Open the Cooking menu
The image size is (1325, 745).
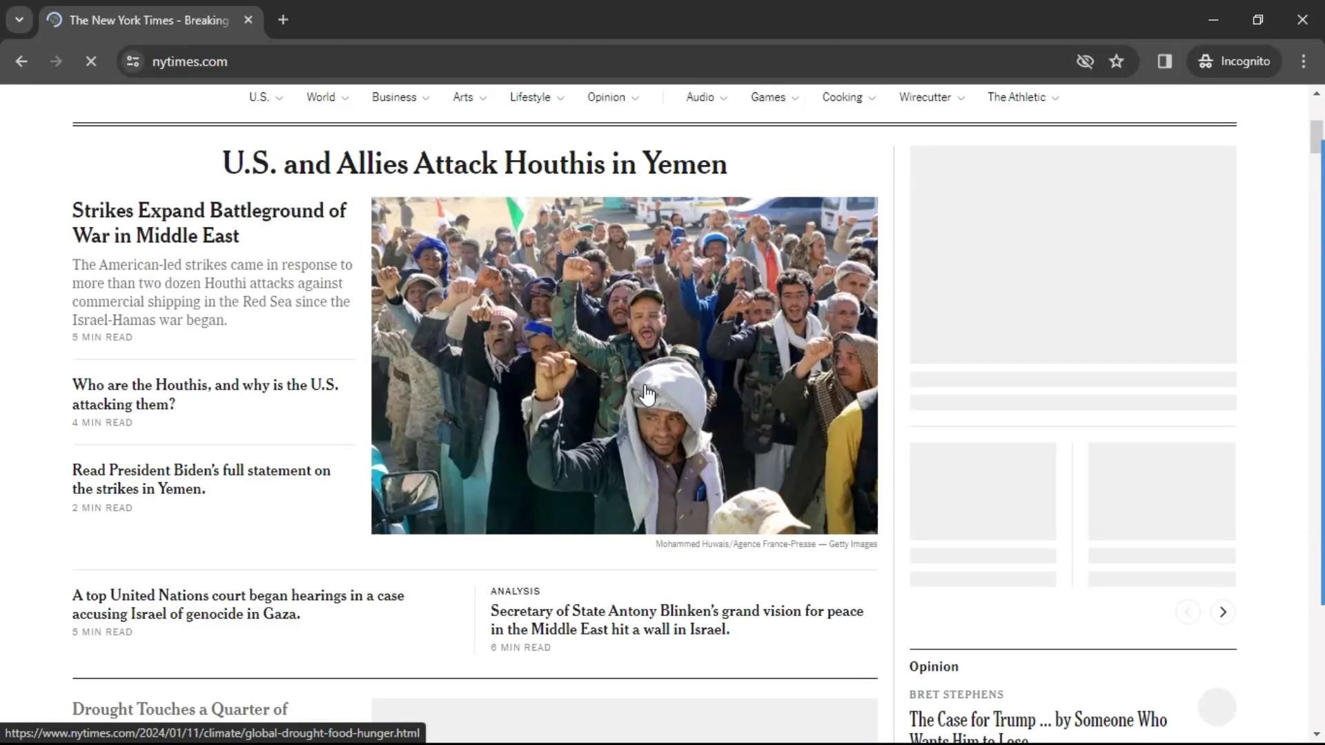(x=848, y=97)
